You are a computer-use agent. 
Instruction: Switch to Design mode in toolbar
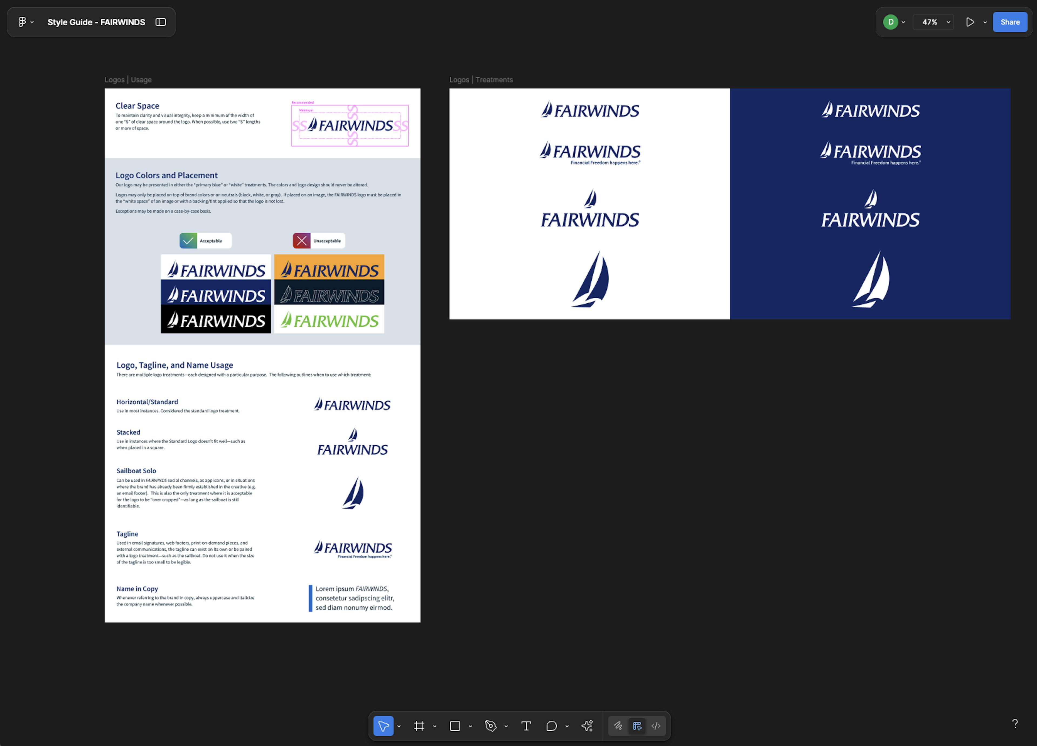click(637, 726)
